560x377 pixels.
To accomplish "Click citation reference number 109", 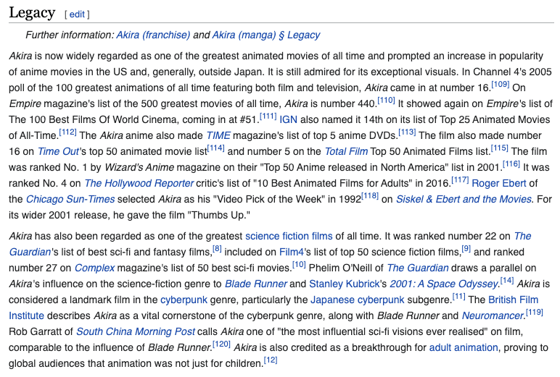I will pos(500,85).
